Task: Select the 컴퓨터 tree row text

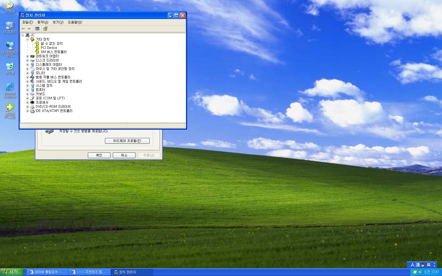Action: pyautogui.click(x=40, y=90)
